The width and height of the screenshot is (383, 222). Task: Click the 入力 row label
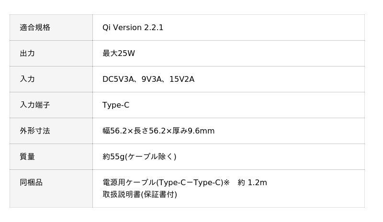coord(27,79)
